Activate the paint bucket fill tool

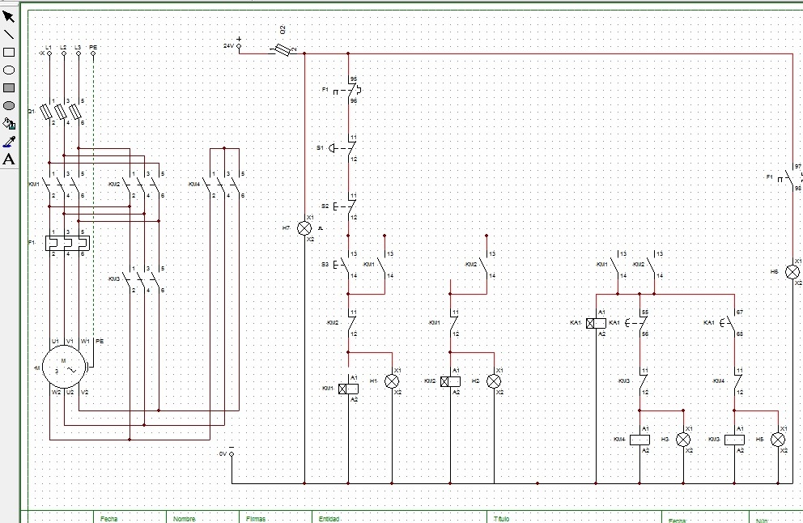click(x=9, y=123)
